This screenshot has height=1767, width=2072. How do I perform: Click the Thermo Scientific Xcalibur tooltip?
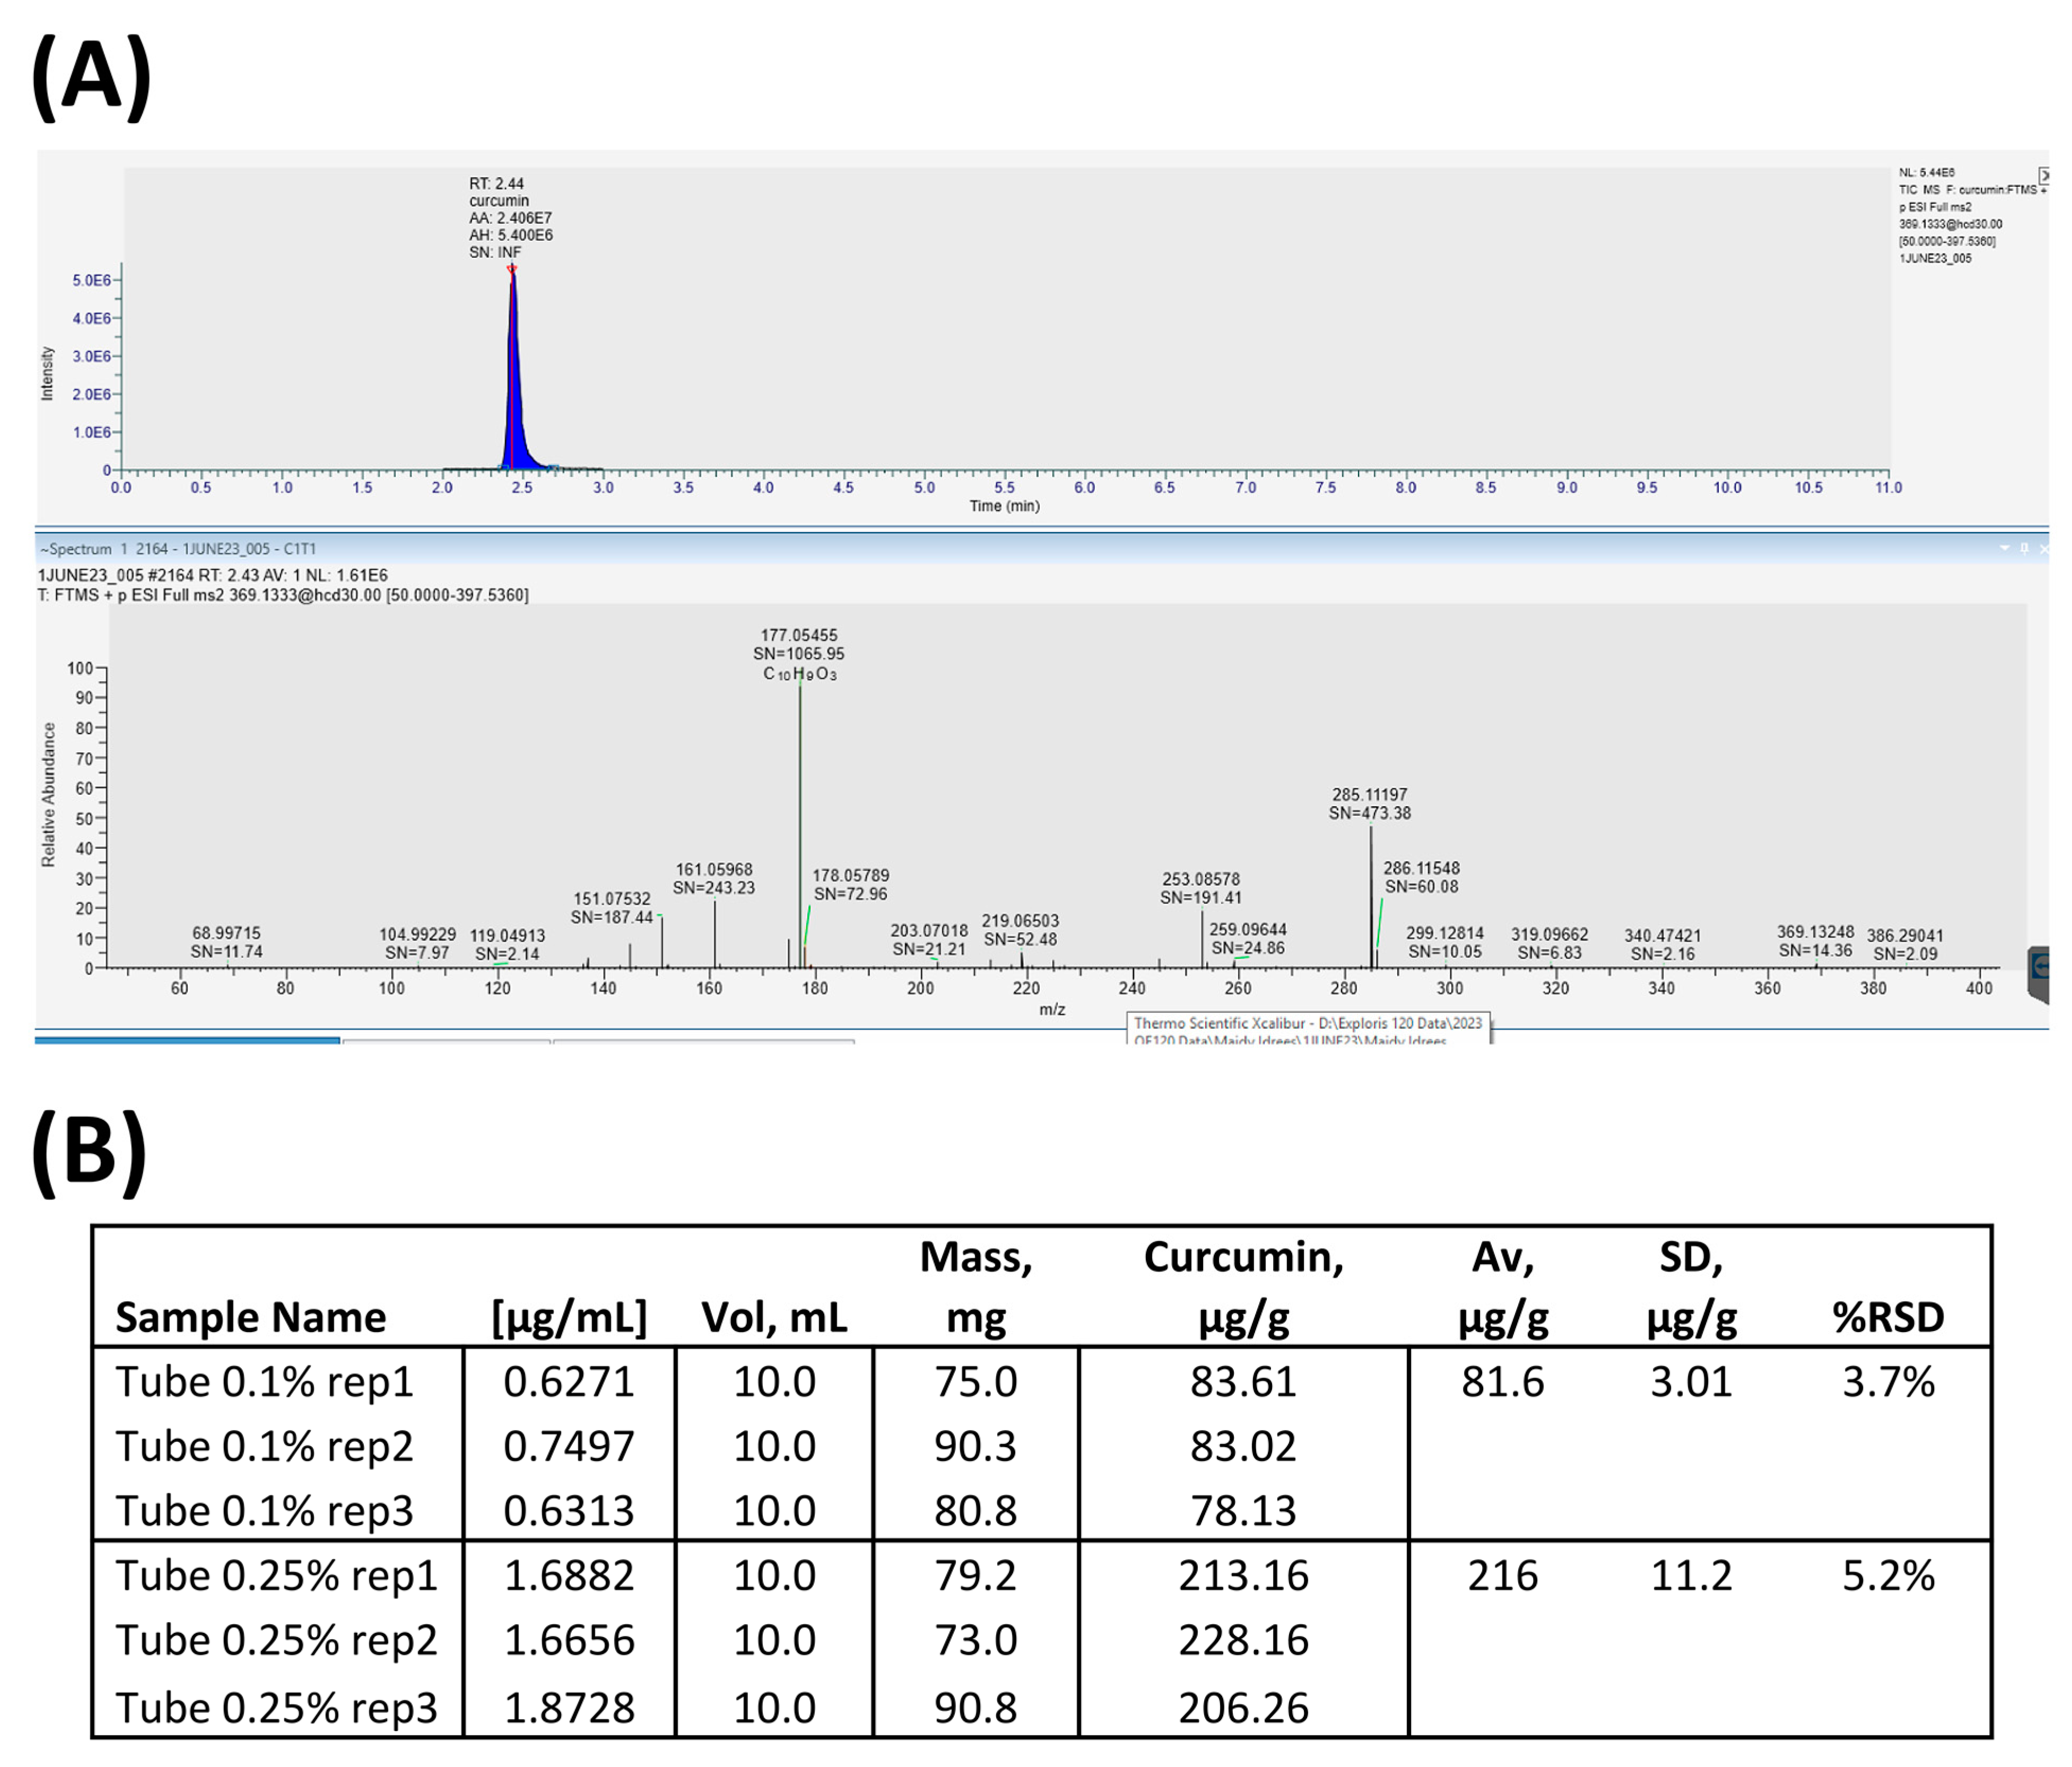[1309, 1029]
